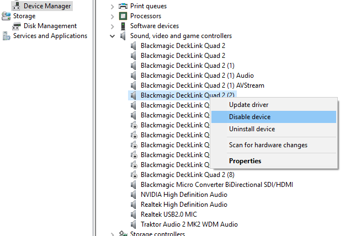Screen dimensions: 356x236
Task: Select Traktor Audio 2 MK2 WDM Audio
Action: coord(189,224)
